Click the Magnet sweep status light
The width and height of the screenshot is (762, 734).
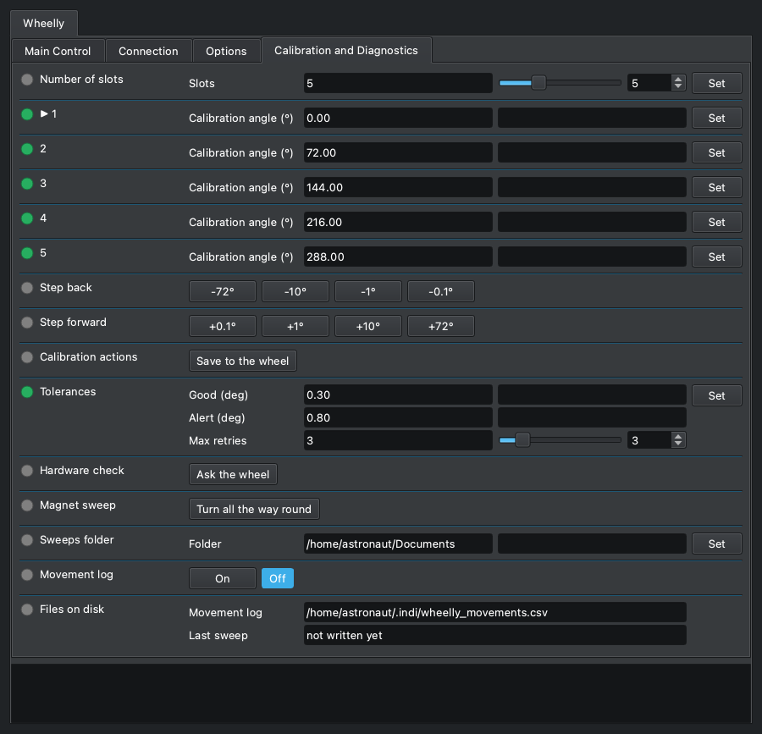tap(27, 505)
